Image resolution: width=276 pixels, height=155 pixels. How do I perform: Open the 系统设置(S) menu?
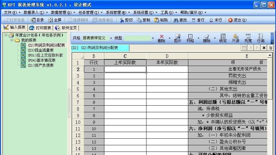click(x=145, y=13)
